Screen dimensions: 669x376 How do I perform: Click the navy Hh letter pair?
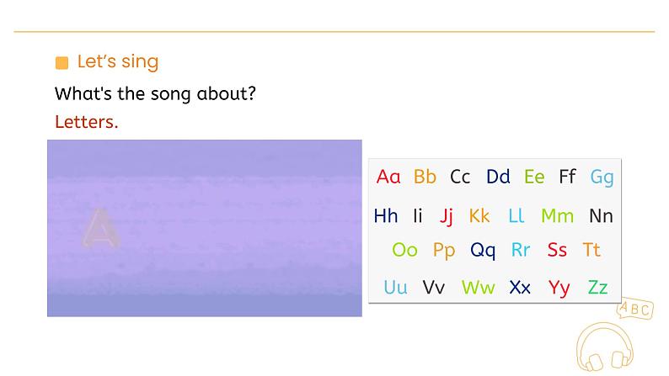click(x=386, y=216)
